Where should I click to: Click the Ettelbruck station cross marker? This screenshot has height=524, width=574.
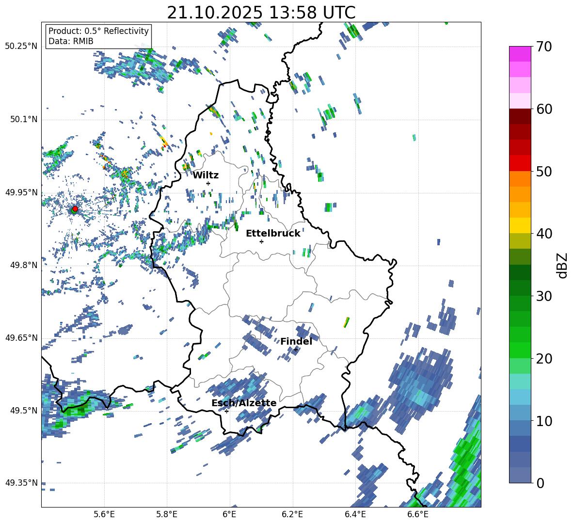(261, 241)
